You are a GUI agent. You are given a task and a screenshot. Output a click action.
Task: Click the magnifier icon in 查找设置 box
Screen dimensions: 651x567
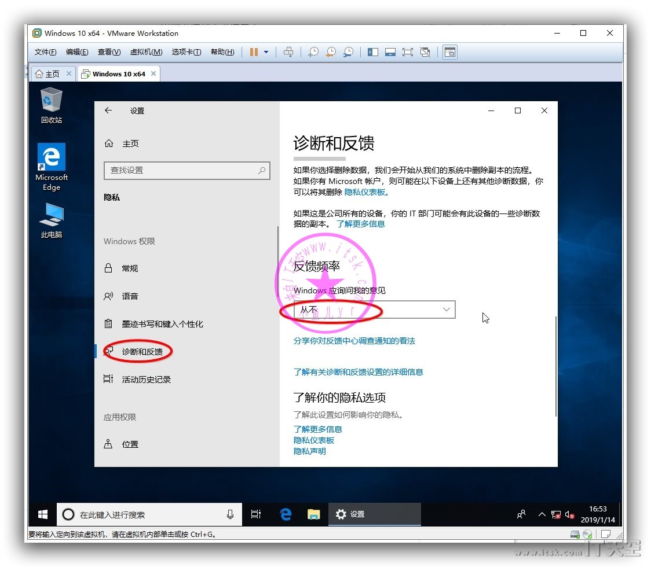tap(262, 171)
